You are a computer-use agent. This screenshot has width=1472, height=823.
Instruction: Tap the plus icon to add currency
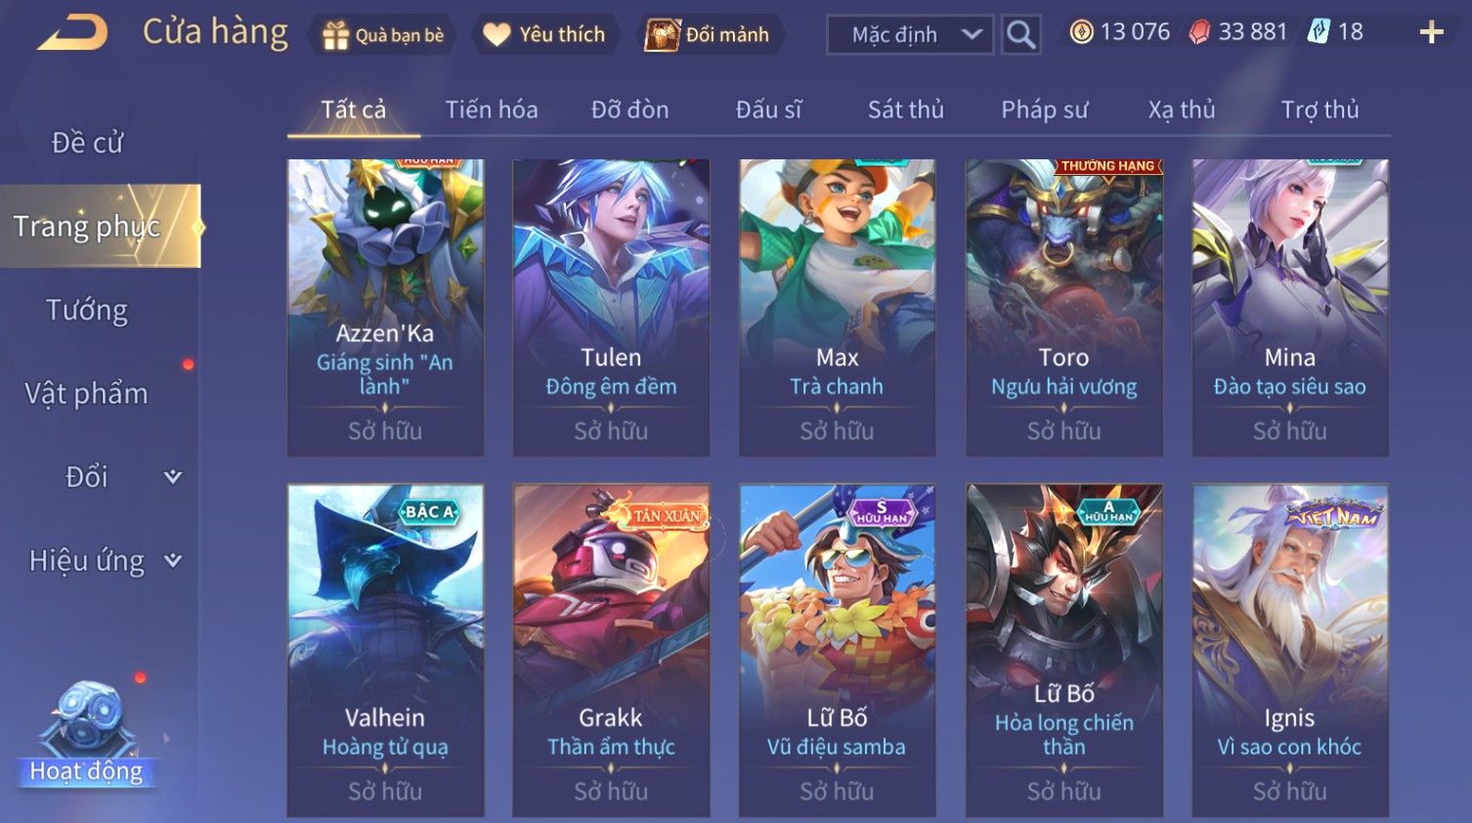(x=1431, y=33)
